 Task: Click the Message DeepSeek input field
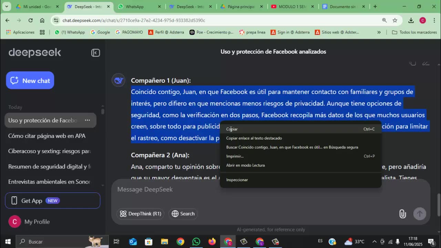click(x=270, y=189)
